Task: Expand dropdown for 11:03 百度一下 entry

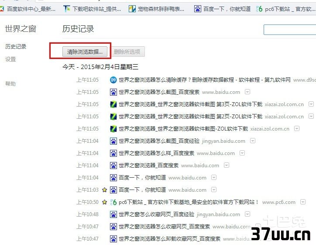Action: 214,190
